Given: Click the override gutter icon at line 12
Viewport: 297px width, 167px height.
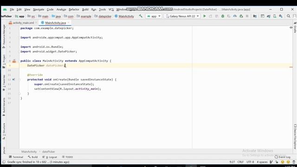Looking at the screenshot, I should click(13, 79).
